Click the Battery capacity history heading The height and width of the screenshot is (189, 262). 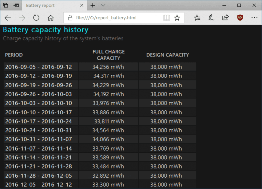click(46, 30)
